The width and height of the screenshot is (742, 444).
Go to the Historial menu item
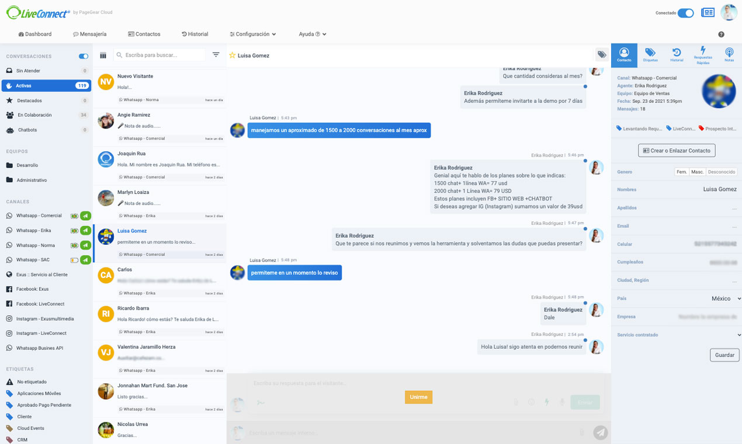click(x=195, y=34)
